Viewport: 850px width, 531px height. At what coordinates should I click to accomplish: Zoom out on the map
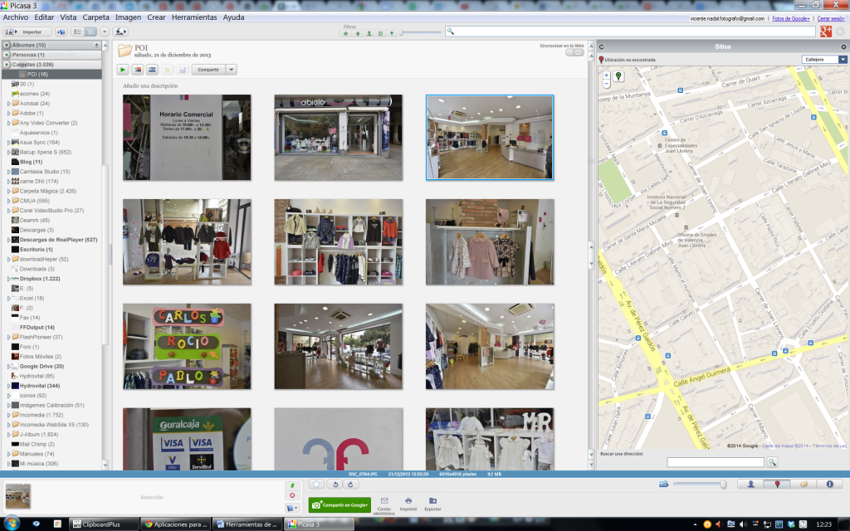[607, 84]
